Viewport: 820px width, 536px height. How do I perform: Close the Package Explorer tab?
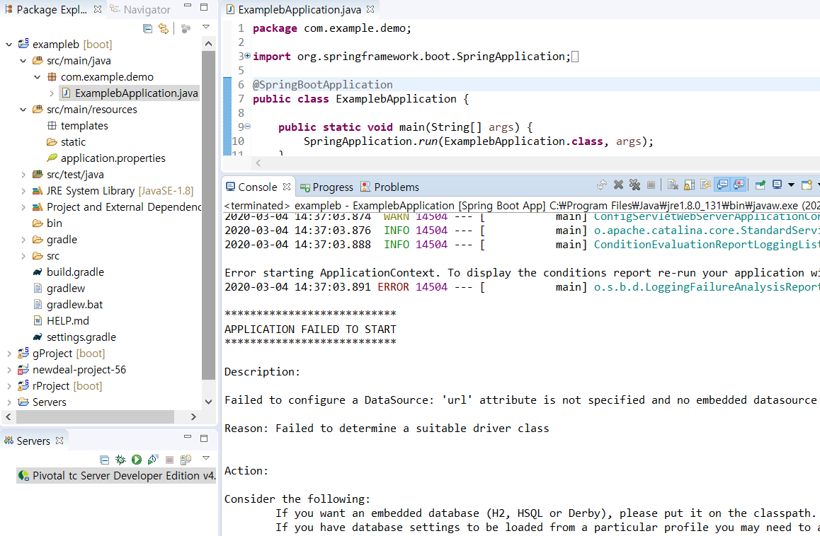[98, 9]
